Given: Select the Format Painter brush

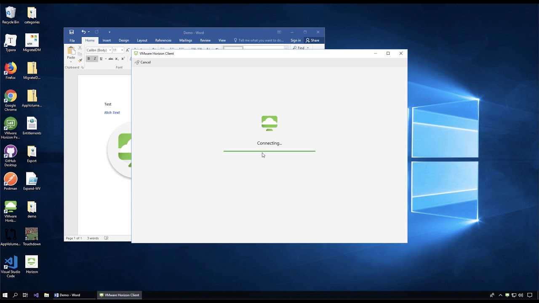Looking at the screenshot, I should click(80, 60).
